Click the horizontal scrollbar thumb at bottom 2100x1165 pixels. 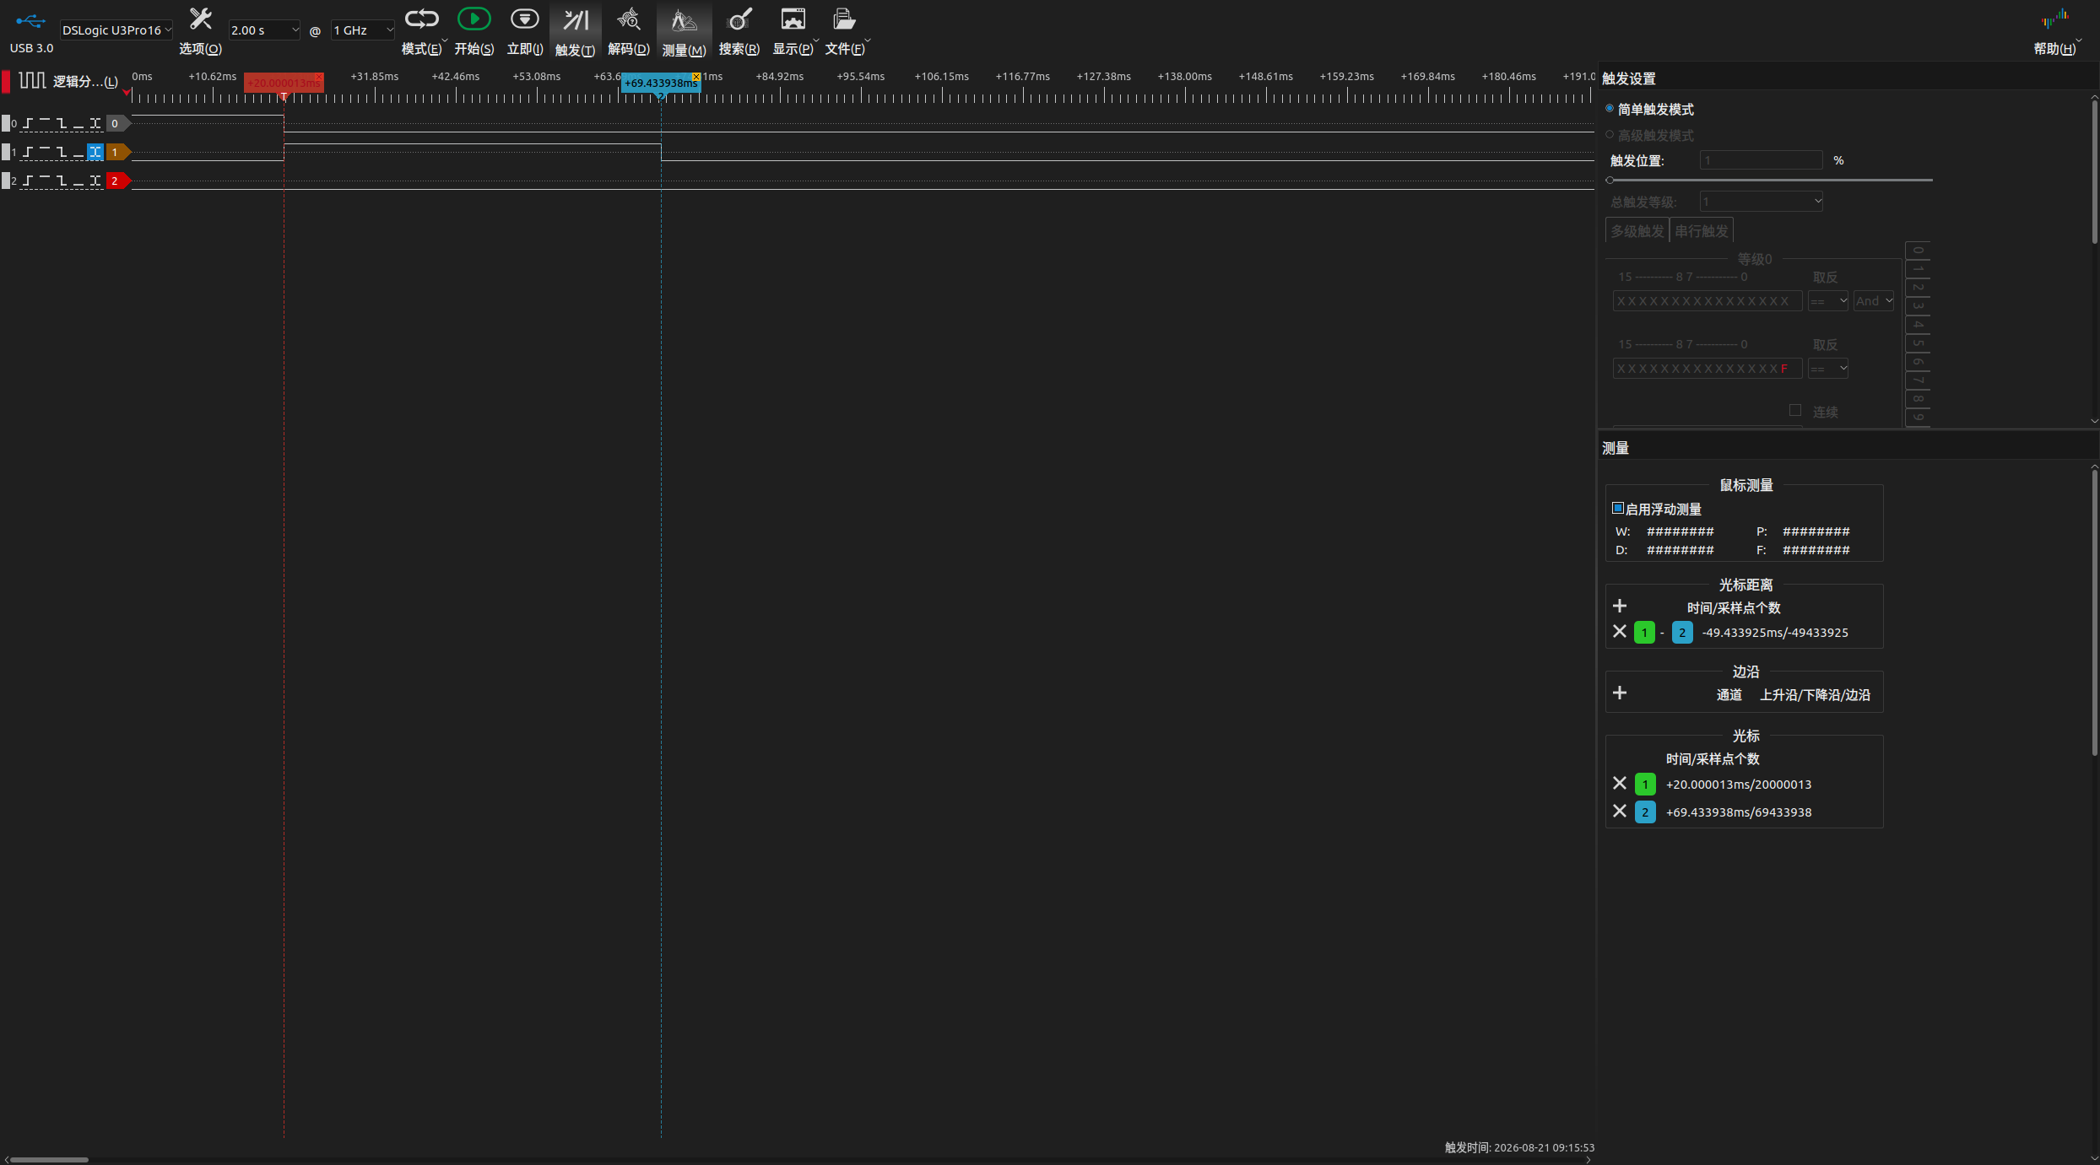48,1160
